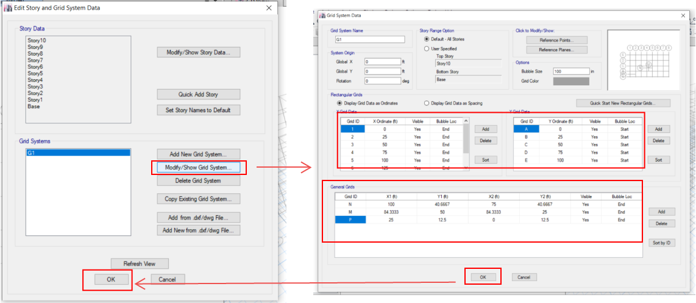Click the ETABS icon in Grid System Data title bar
The height and width of the screenshot is (303, 696).
click(322, 15)
